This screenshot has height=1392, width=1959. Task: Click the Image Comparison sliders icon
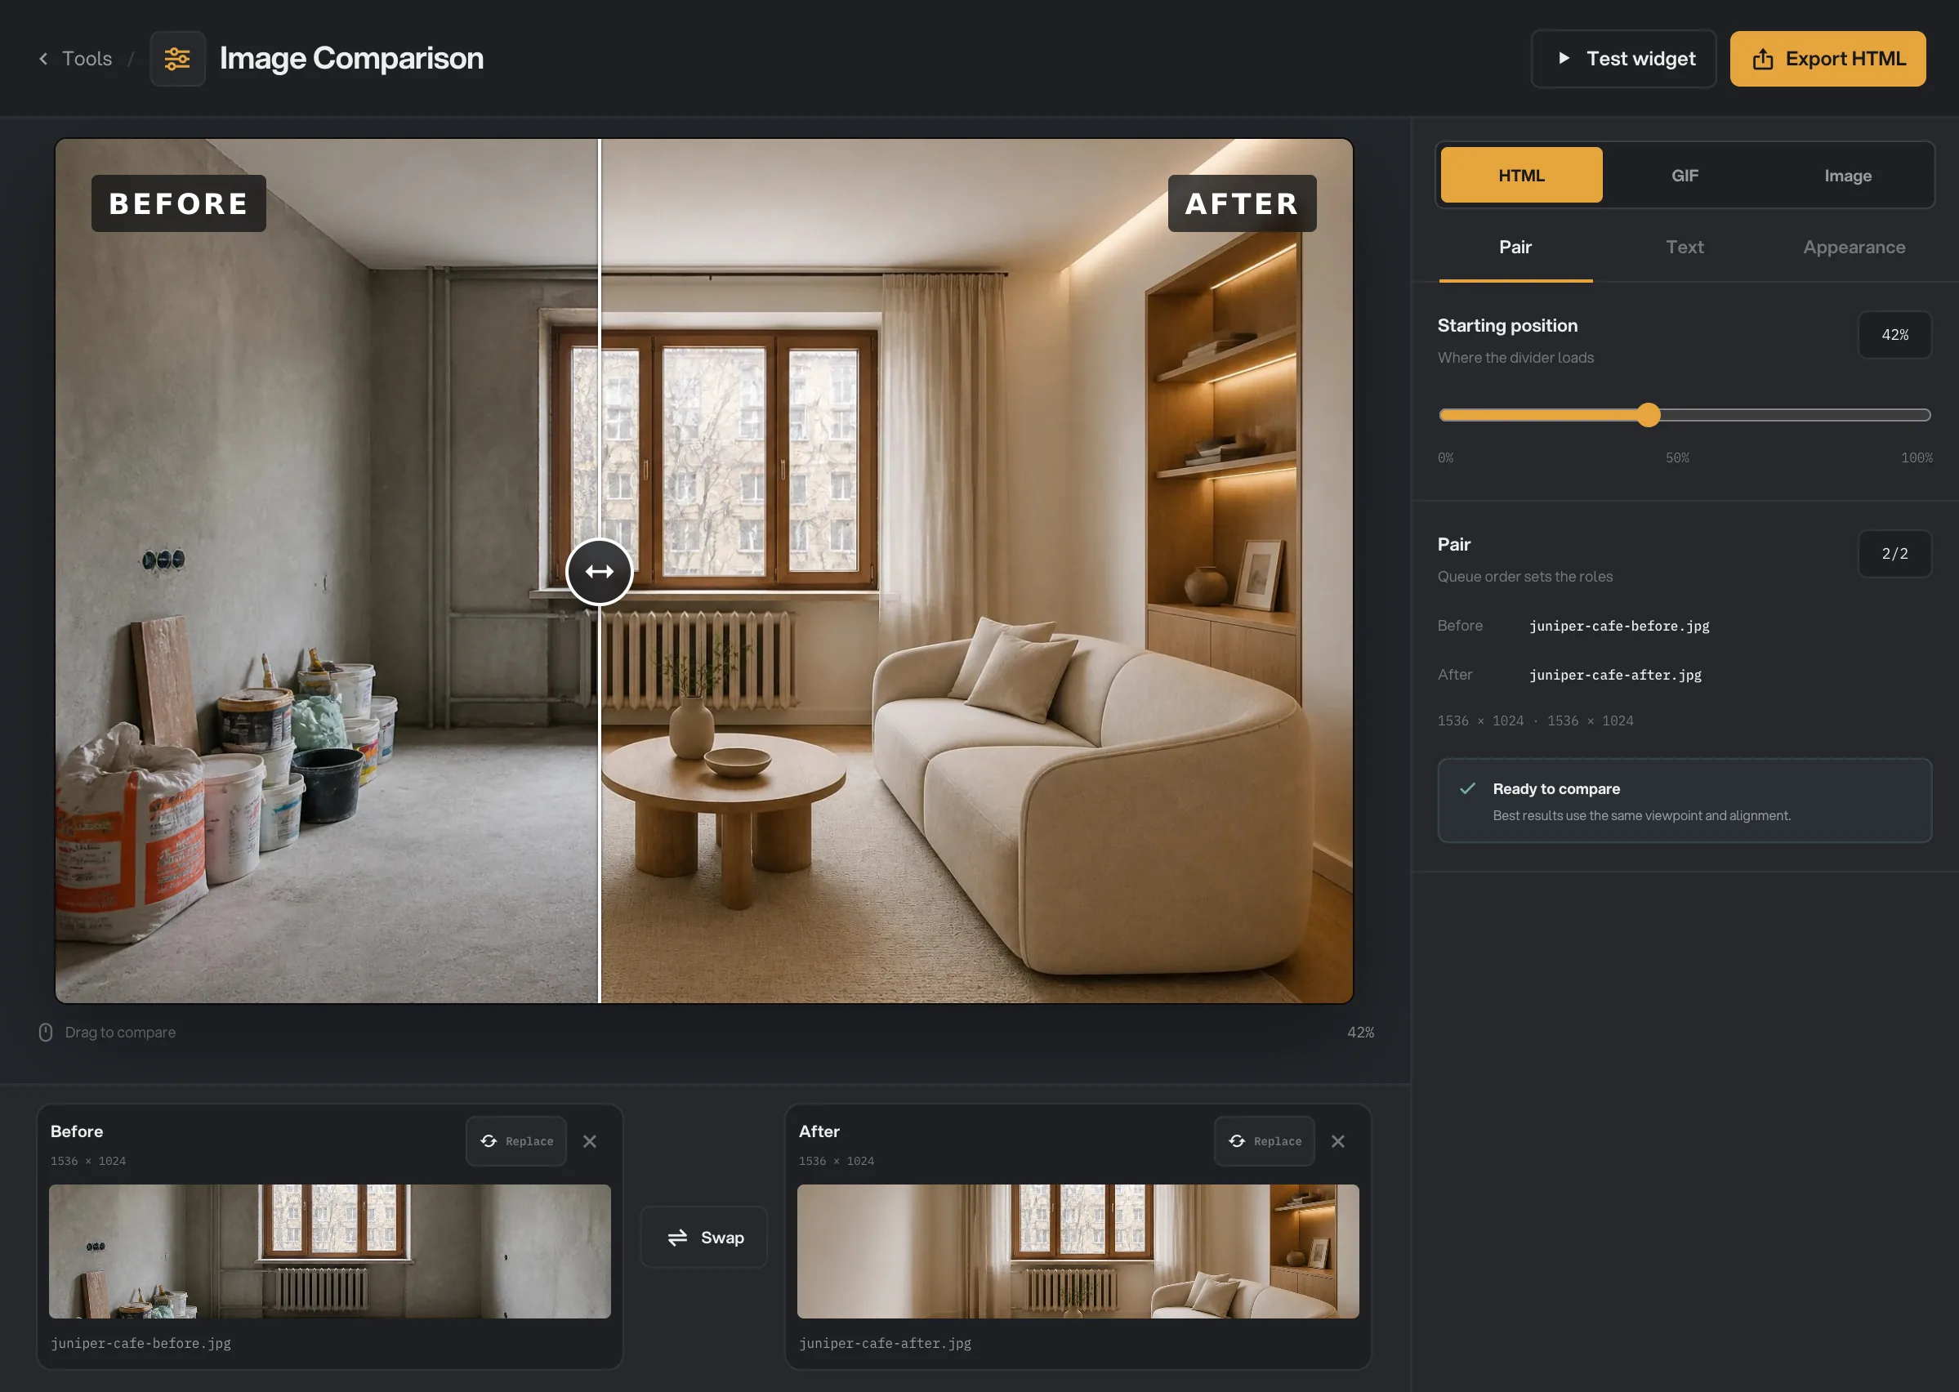pos(177,59)
